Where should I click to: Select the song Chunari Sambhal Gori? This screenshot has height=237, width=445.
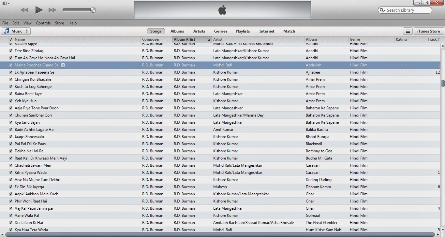(x=33, y=115)
